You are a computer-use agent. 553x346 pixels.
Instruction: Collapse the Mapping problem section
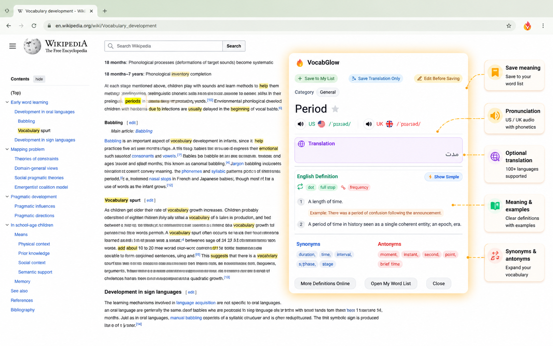click(x=7, y=149)
